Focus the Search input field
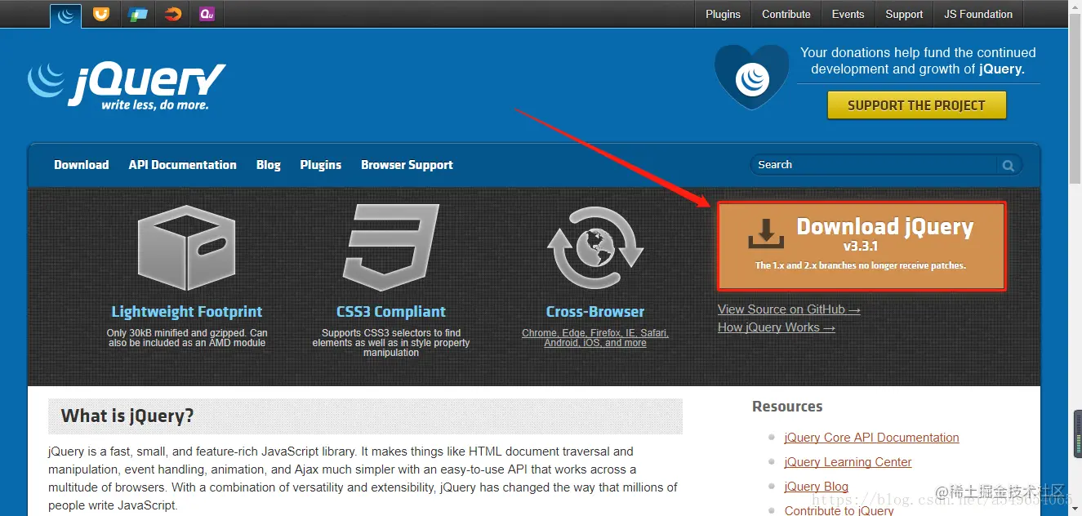 (x=875, y=165)
